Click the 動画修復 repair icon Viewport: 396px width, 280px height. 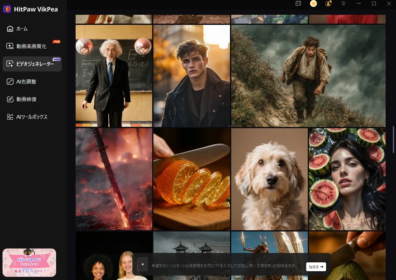tap(10, 99)
